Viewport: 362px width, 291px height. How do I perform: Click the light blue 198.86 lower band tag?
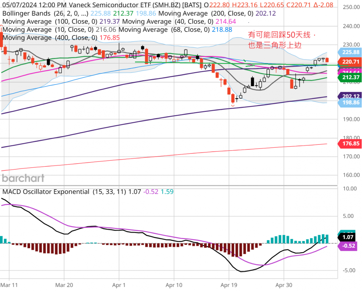[x=349, y=103]
